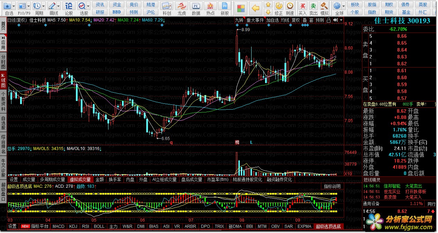Open the 龙虎 dragon icon
This screenshot has width=438, height=233.
click(181, 6)
